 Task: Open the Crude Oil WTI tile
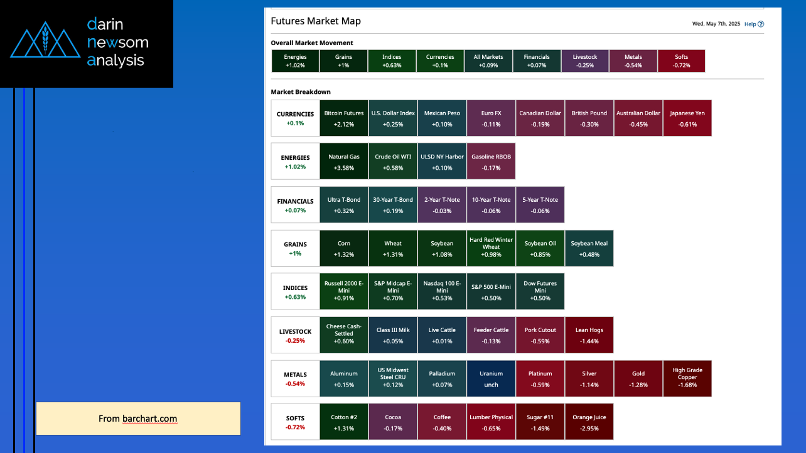pos(392,162)
